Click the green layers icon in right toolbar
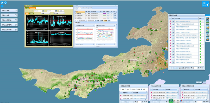210x103 pixels. click(207, 23)
